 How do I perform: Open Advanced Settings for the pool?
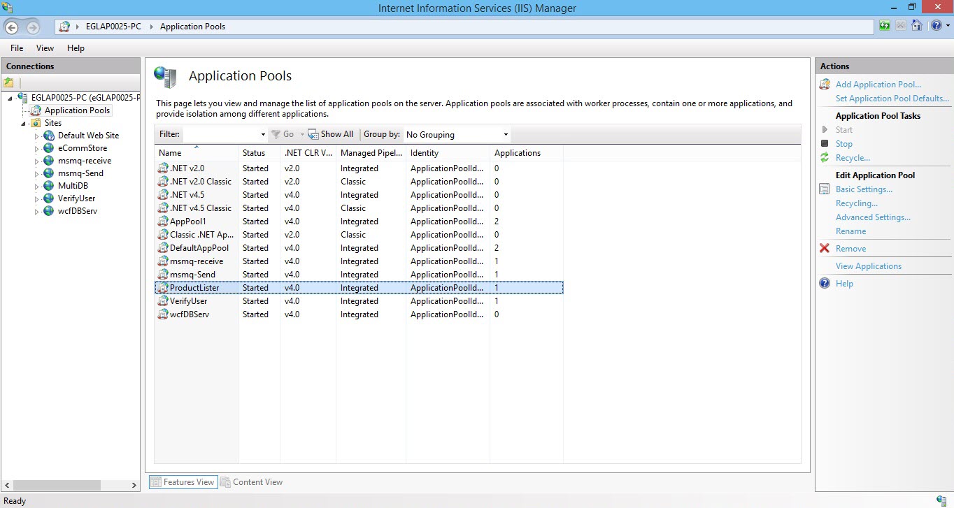873,217
